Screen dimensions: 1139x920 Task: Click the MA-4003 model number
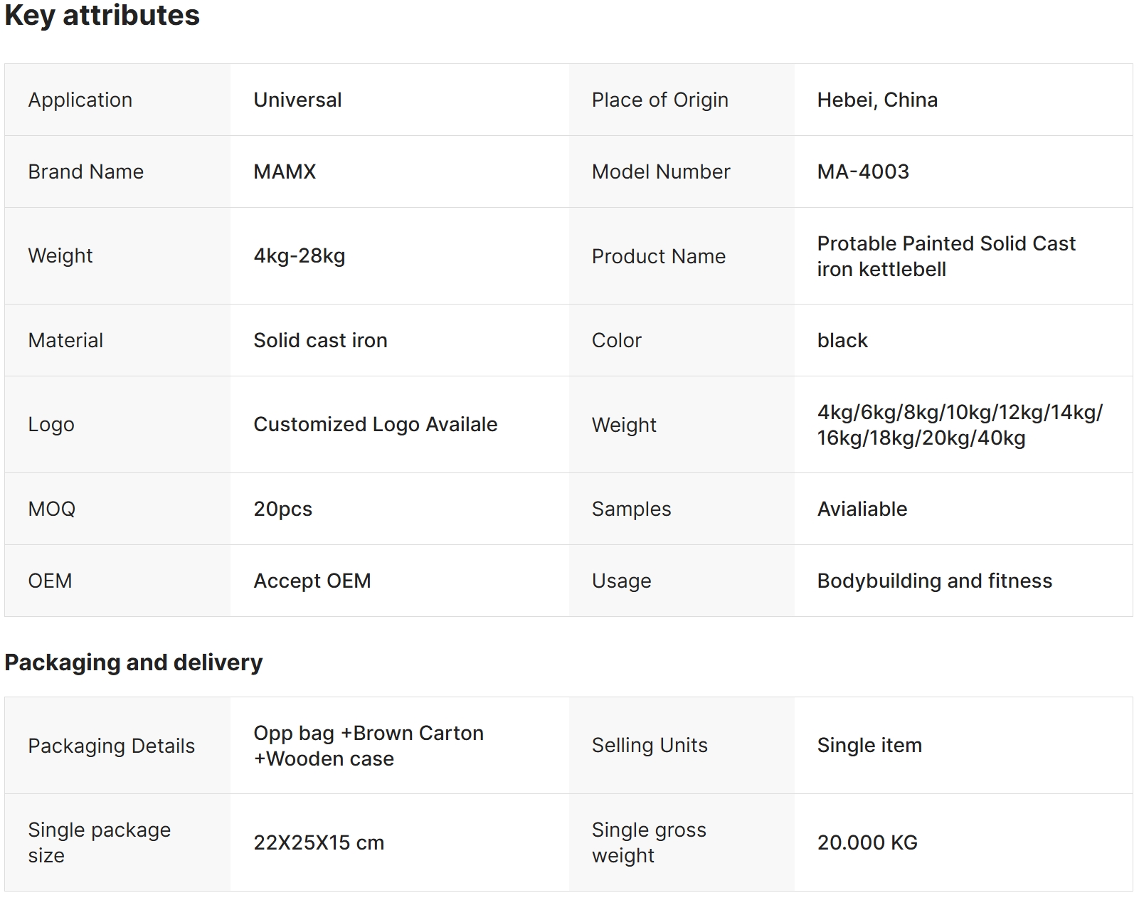(x=862, y=171)
